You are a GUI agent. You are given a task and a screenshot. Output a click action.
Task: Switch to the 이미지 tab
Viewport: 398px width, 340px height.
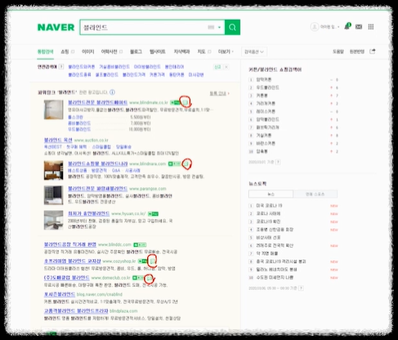pyautogui.click(x=87, y=51)
